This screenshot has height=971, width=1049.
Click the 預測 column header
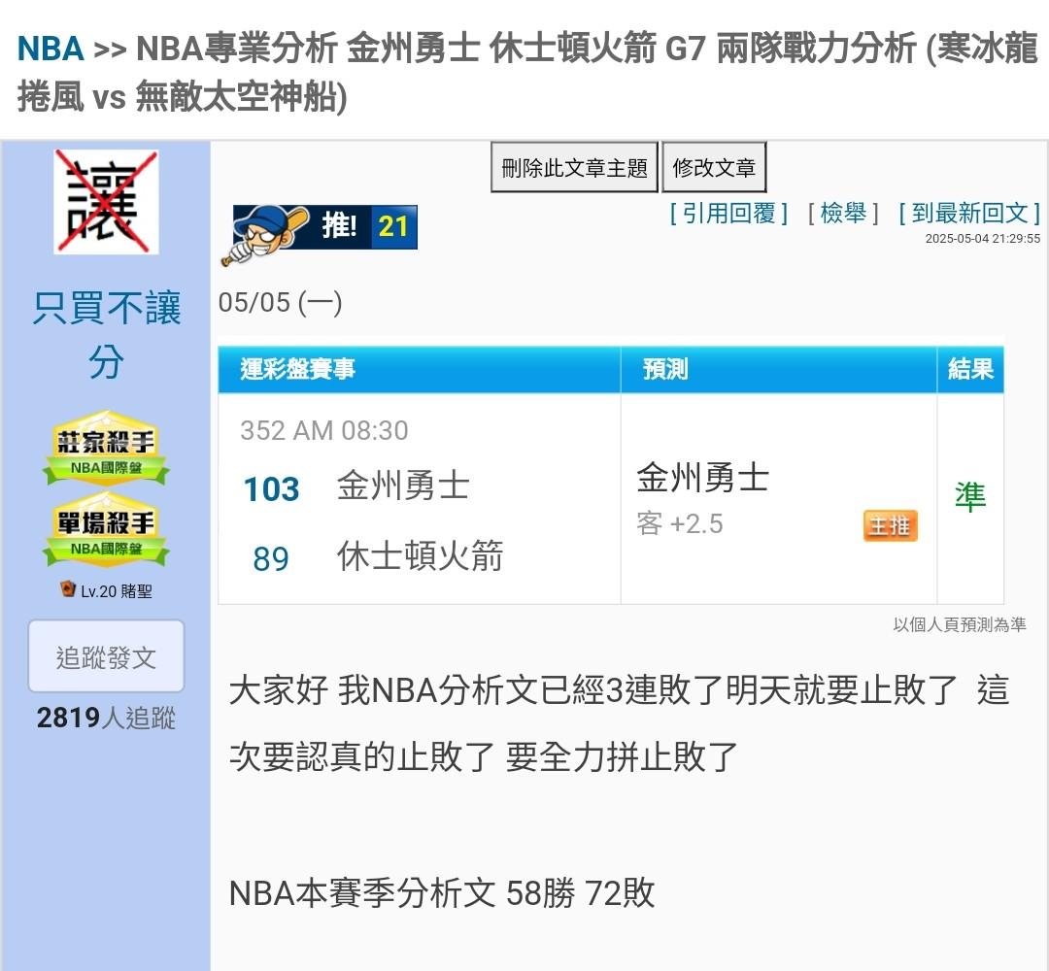tap(665, 369)
